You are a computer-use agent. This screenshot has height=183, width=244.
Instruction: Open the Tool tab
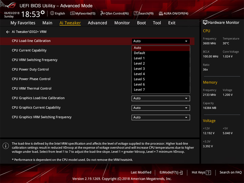(x=157, y=23)
